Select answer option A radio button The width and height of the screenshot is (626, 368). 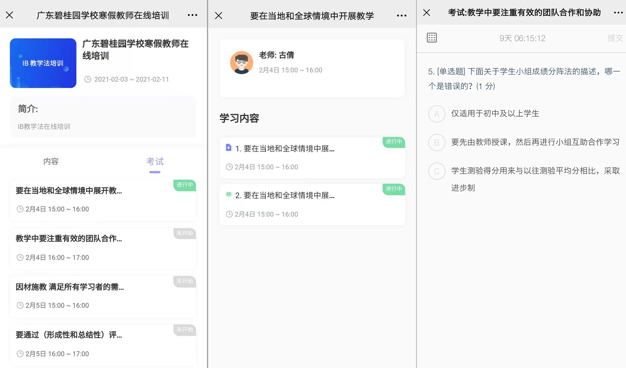[x=437, y=114]
